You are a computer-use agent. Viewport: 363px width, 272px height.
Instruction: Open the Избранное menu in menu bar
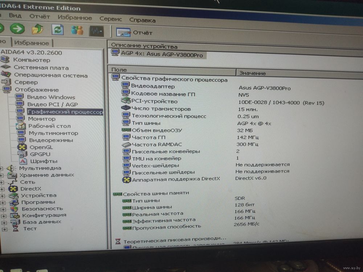point(75,17)
